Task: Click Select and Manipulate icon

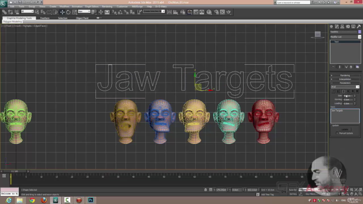Action: pyautogui.click(x=101, y=12)
